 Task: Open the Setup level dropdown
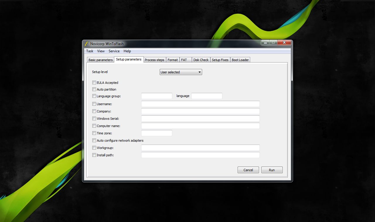pos(181,72)
